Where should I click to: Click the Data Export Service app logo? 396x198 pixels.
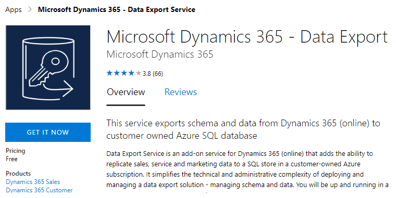[48, 68]
